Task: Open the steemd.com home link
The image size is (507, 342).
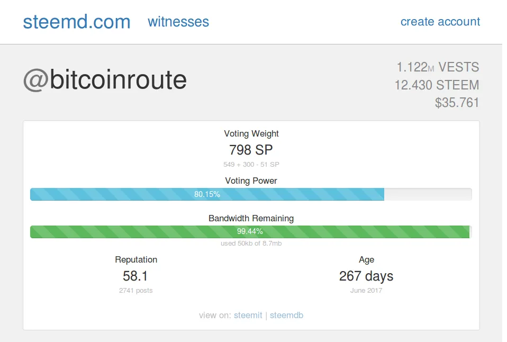Action: click(x=76, y=22)
